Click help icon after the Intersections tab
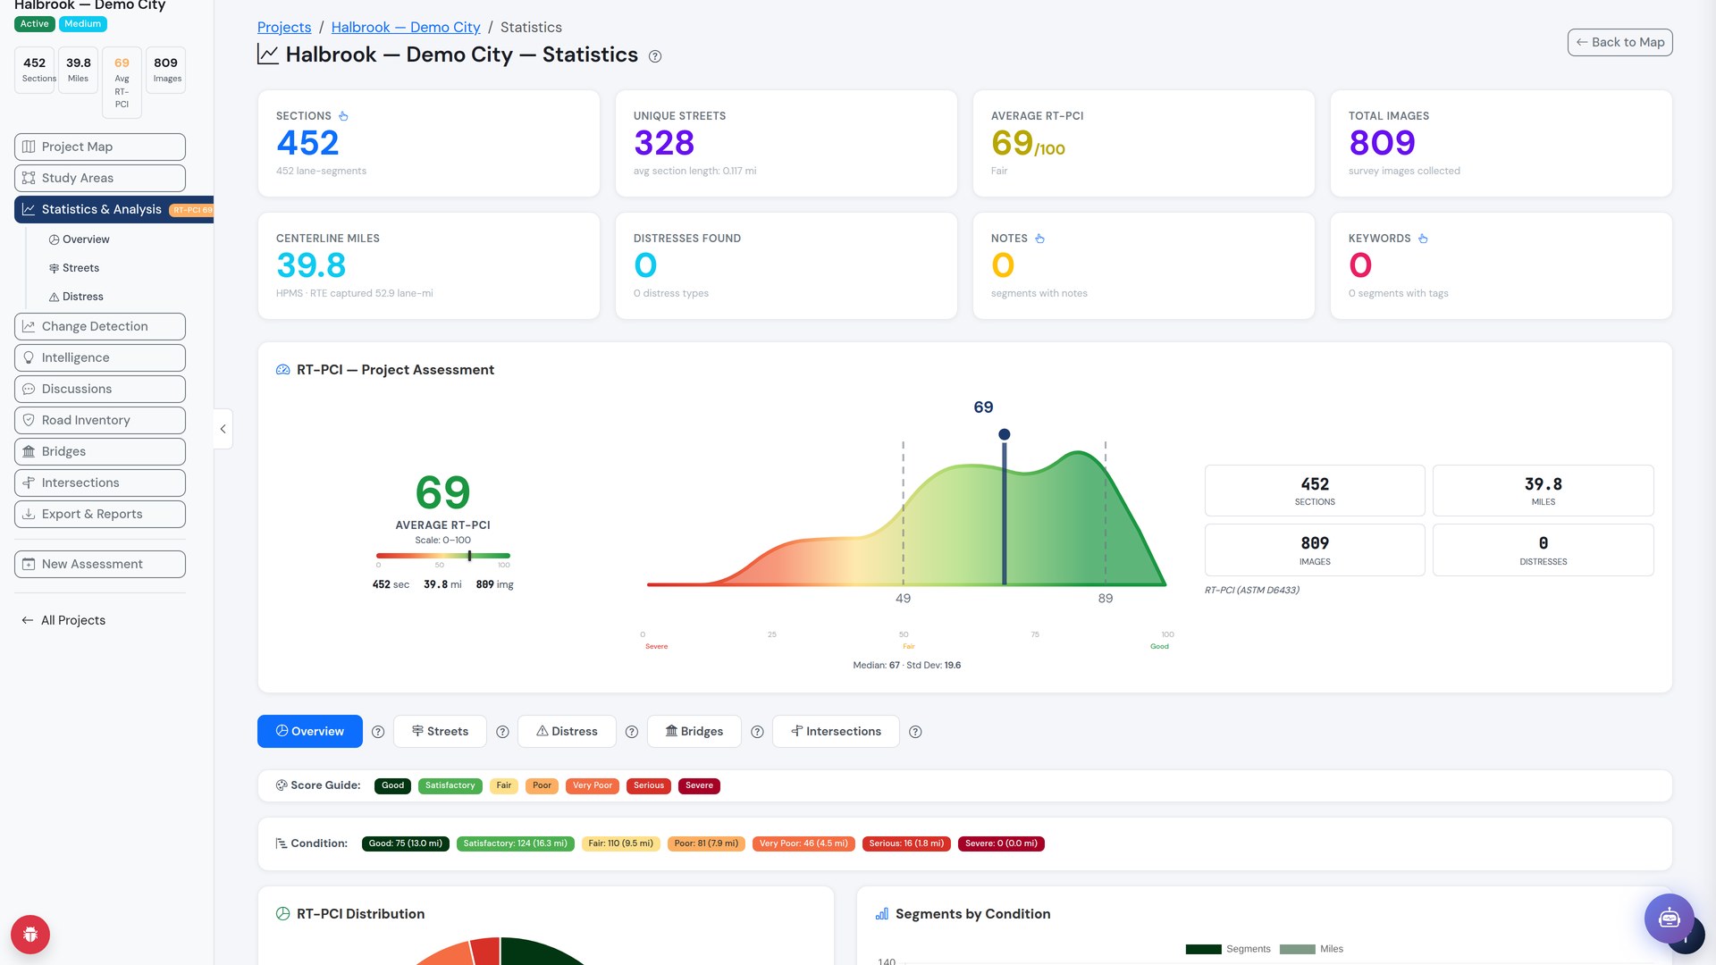The height and width of the screenshot is (965, 1716). (x=915, y=732)
